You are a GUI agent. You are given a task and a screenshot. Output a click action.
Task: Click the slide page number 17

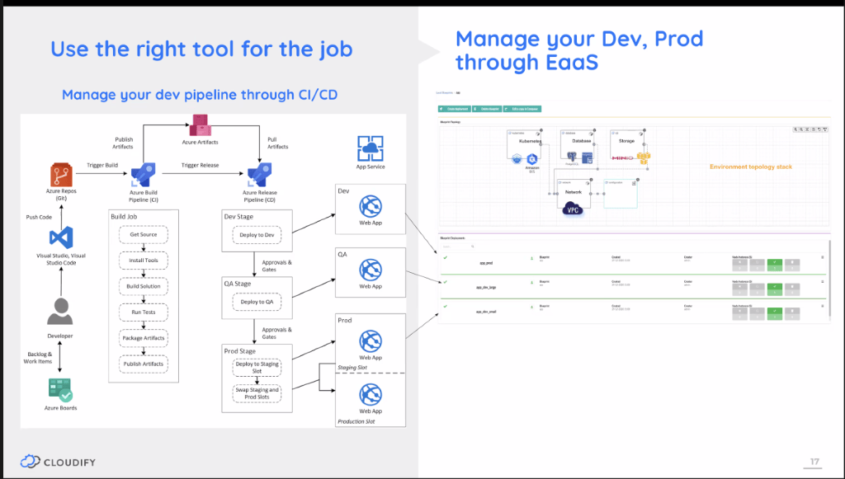pyautogui.click(x=814, y=462)
